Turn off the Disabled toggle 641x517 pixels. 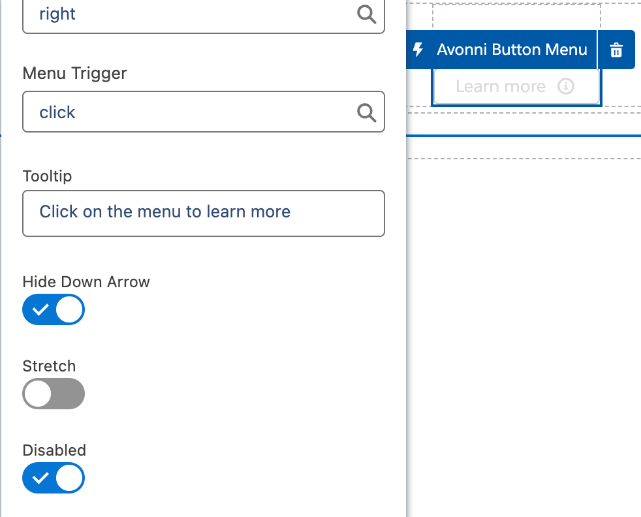[54, 478]
